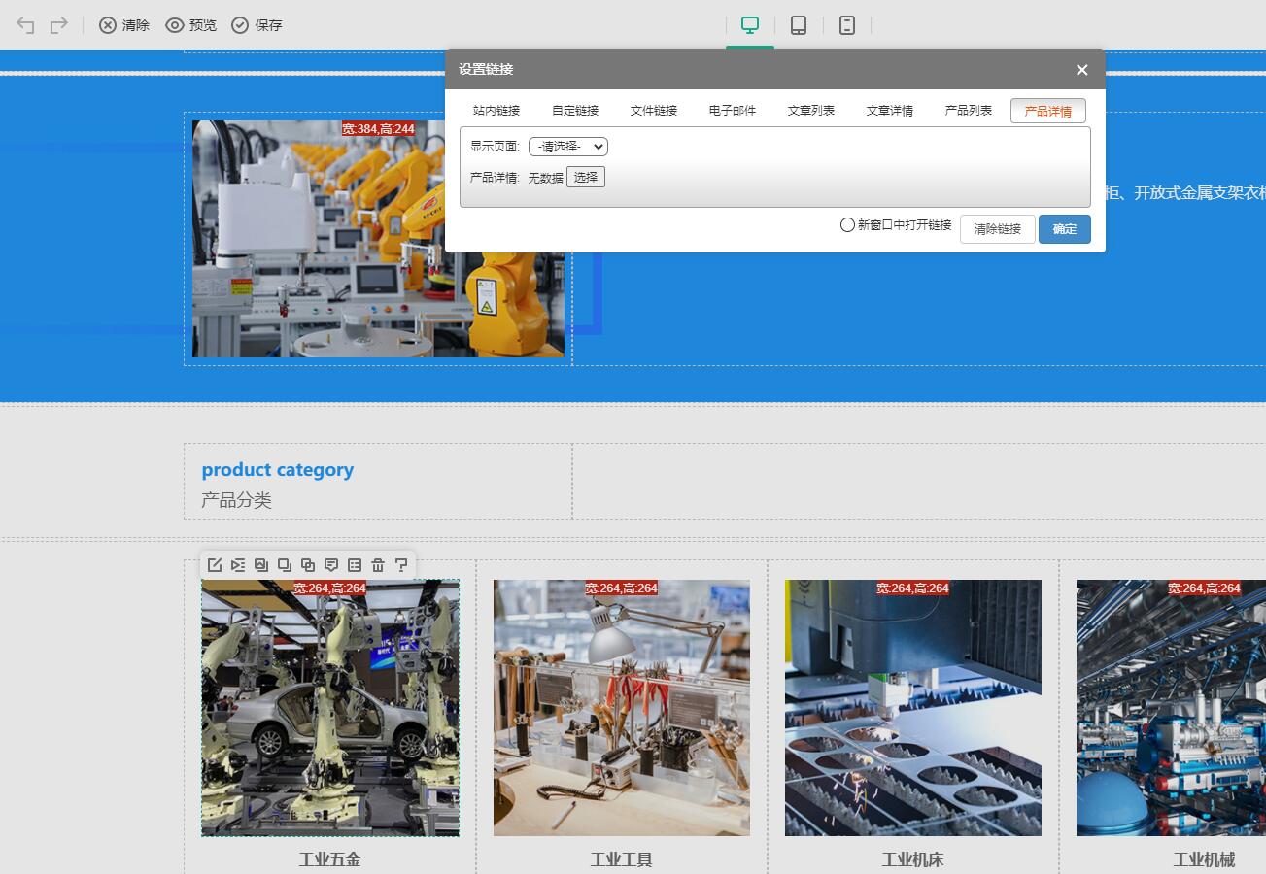Image resolution: width=1266 pixels, height=874 pixels.
Task: Select the 工业工具 workbench image
Action: [622, 708]
